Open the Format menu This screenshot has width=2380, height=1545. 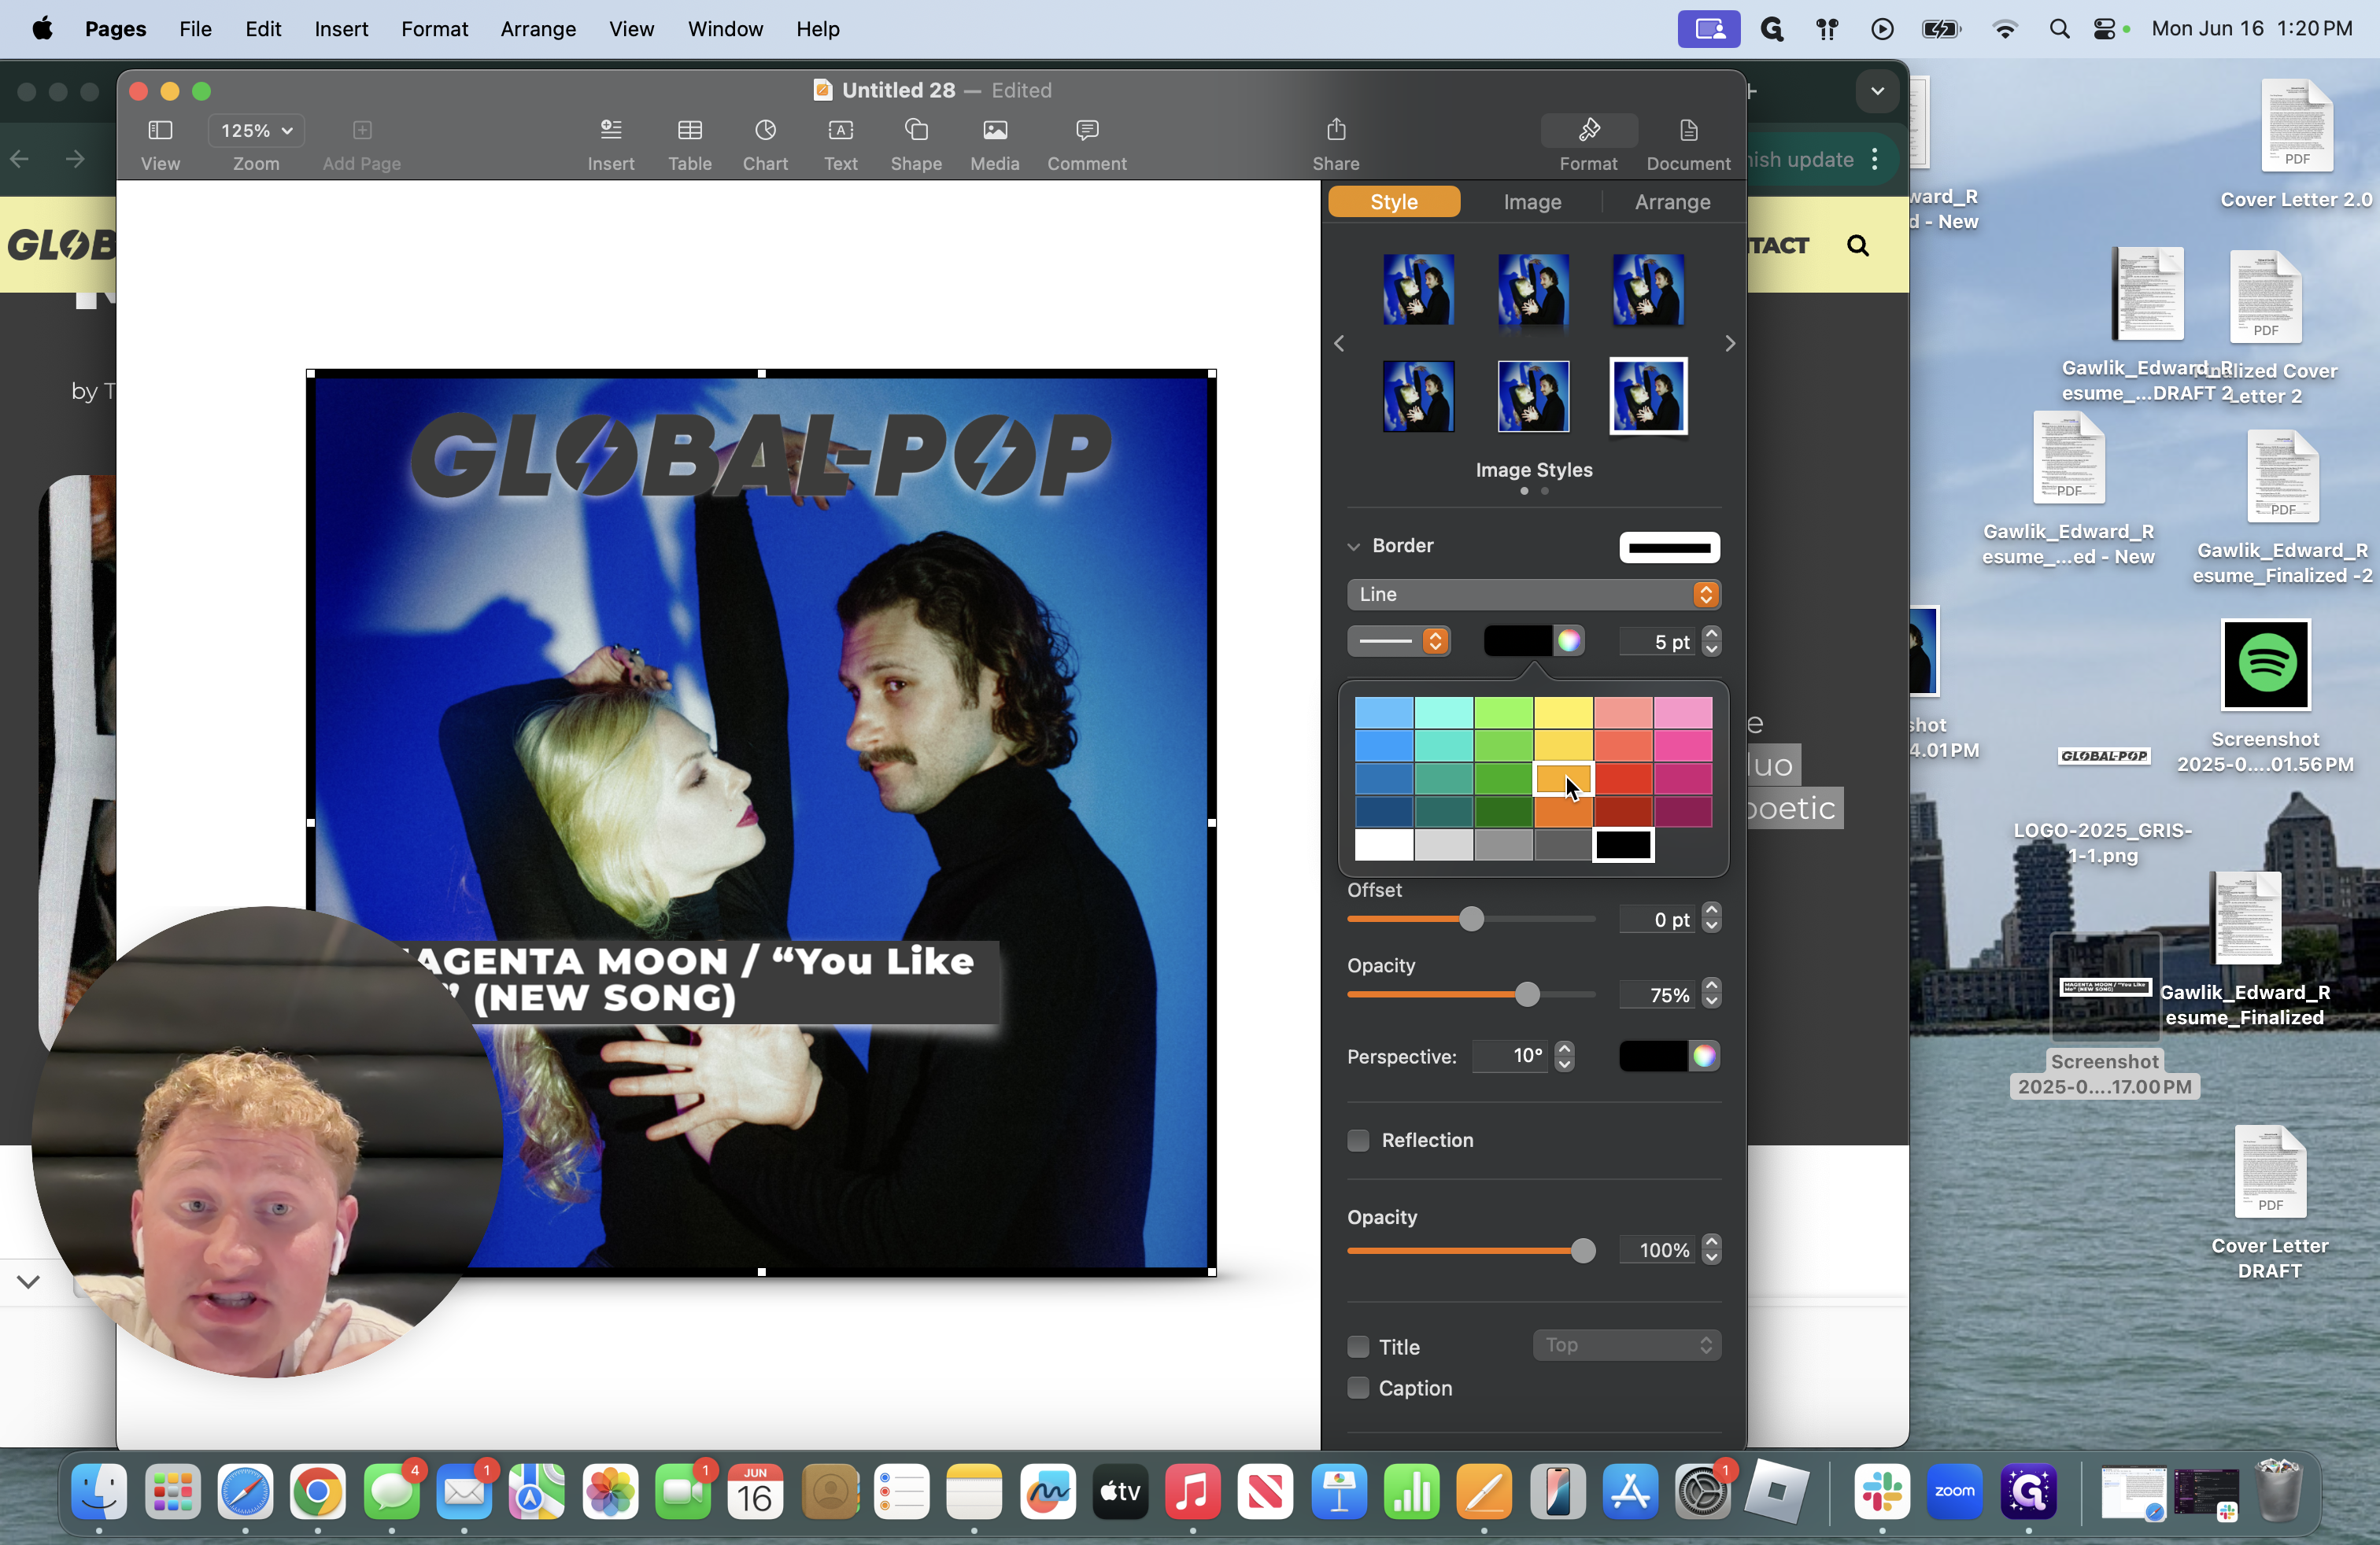pyautogui.click(x=434, y=29)
